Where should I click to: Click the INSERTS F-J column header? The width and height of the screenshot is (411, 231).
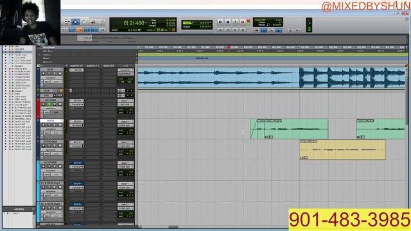click(92, 65)
